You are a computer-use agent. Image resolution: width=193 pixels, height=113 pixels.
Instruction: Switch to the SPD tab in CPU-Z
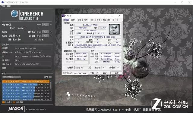92,20
